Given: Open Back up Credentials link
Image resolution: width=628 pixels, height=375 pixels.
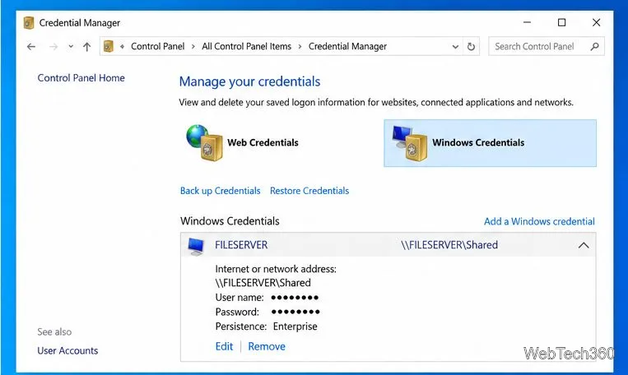Looking at the screenshot, I should pyautogui.click(x=221, y=191).
